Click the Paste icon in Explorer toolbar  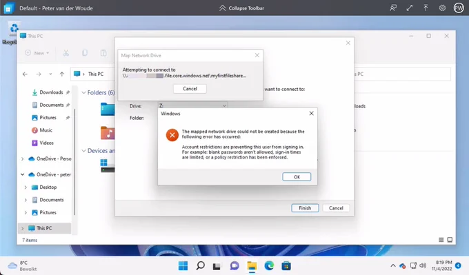click(103, 53)
